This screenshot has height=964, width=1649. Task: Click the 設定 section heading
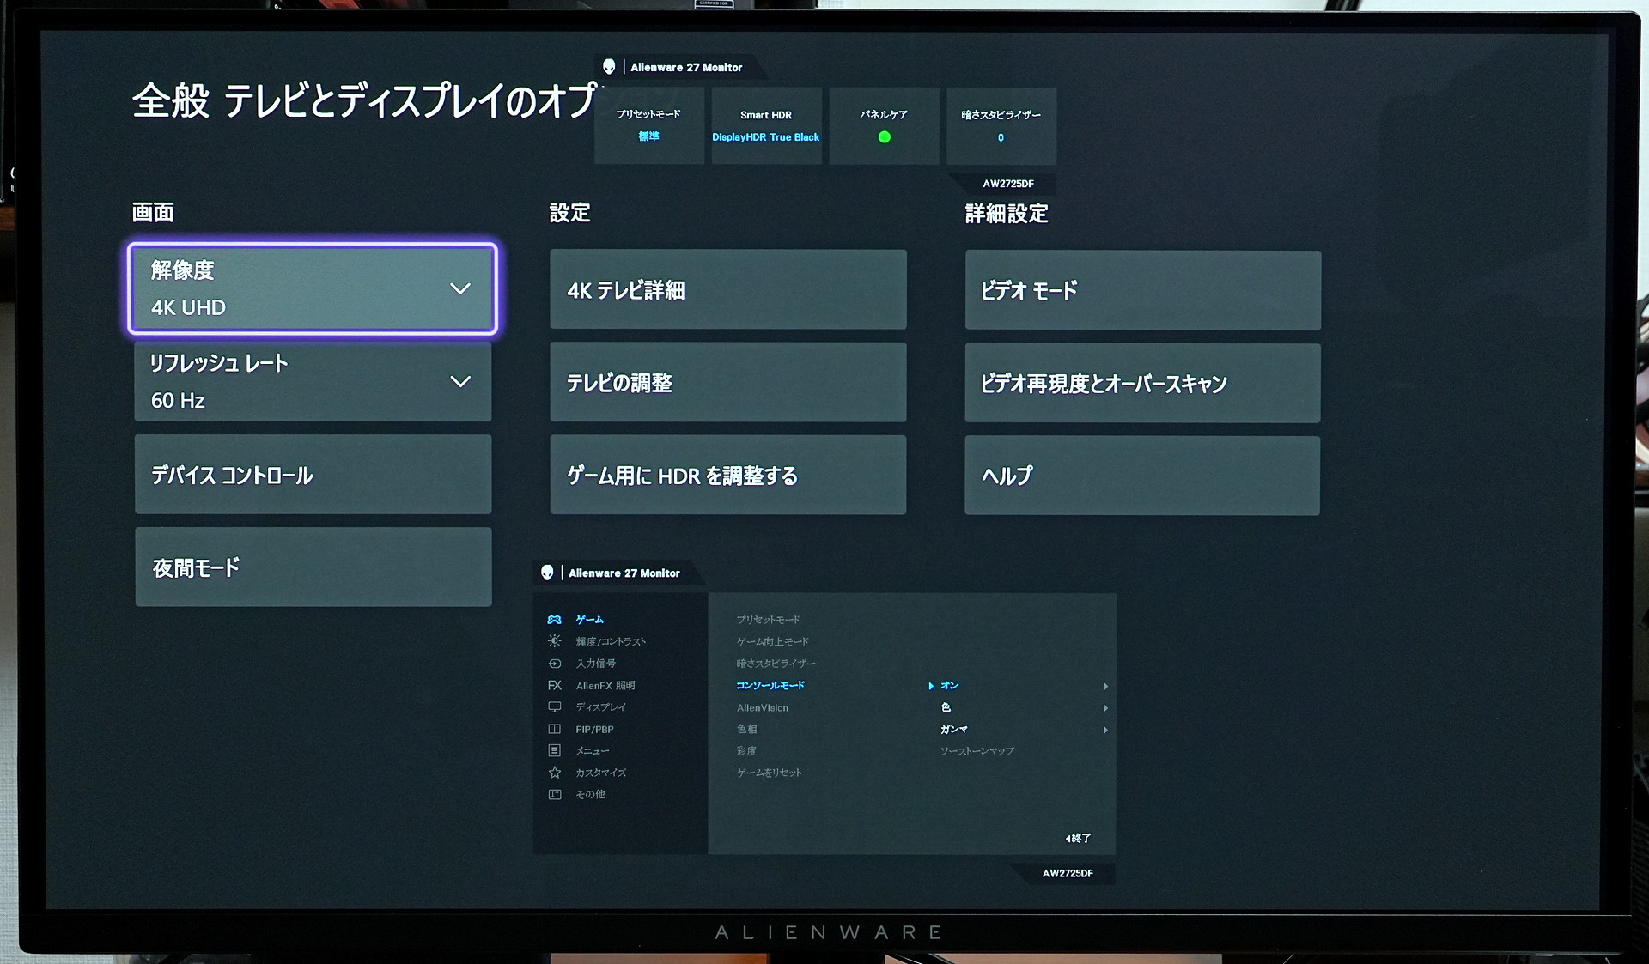pos(570,212)
